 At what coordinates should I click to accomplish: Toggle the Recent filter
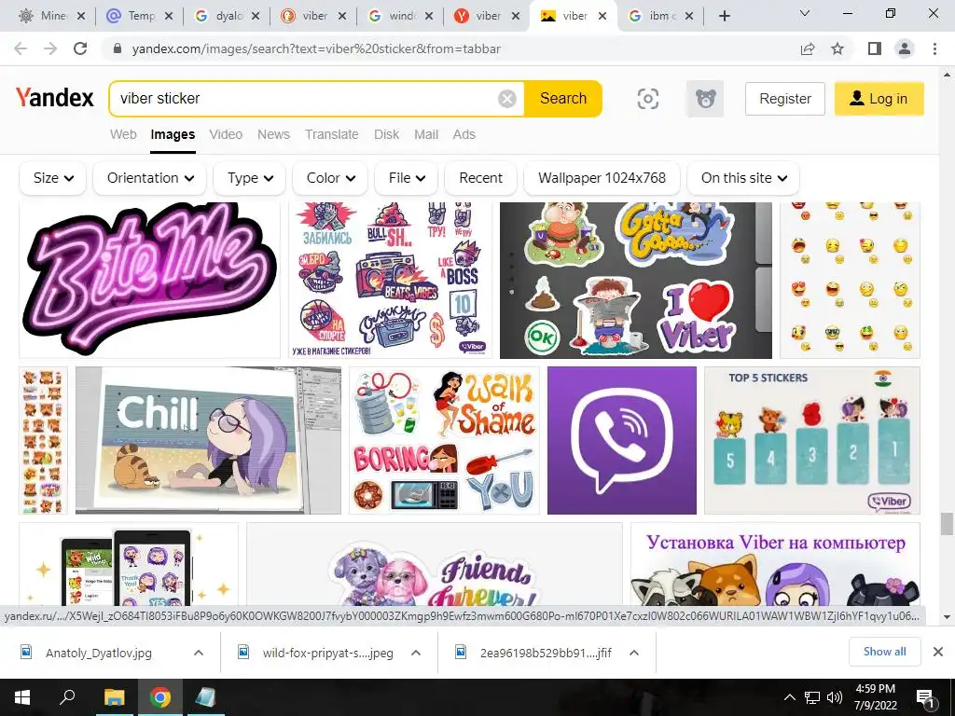[480, 178]
